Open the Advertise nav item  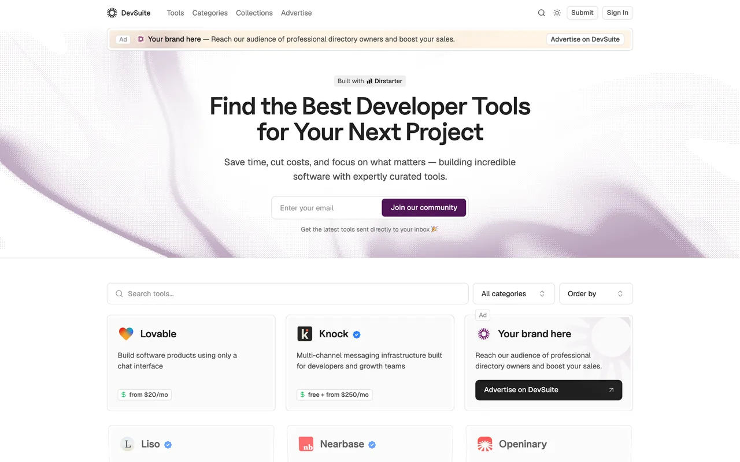(x=297, y=13)
